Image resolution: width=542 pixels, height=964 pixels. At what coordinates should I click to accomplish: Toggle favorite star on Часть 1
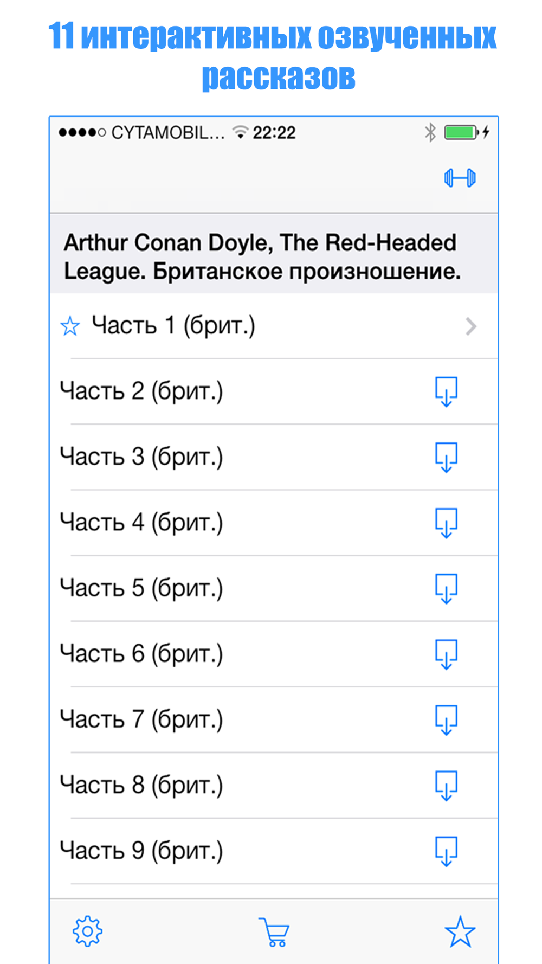coord(70,326)
